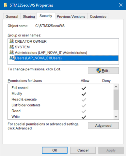Open Advanced permission settings
The height and width of the screenshot is (156, 126).
point(103,125)
